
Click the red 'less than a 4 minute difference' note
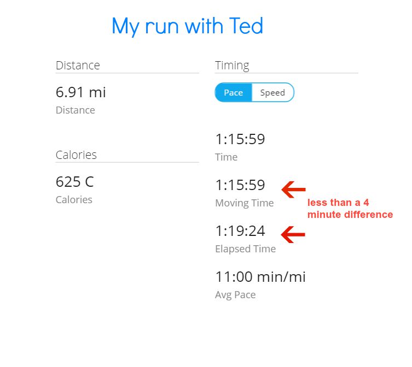pyautogui.click(x=350, y=209)
